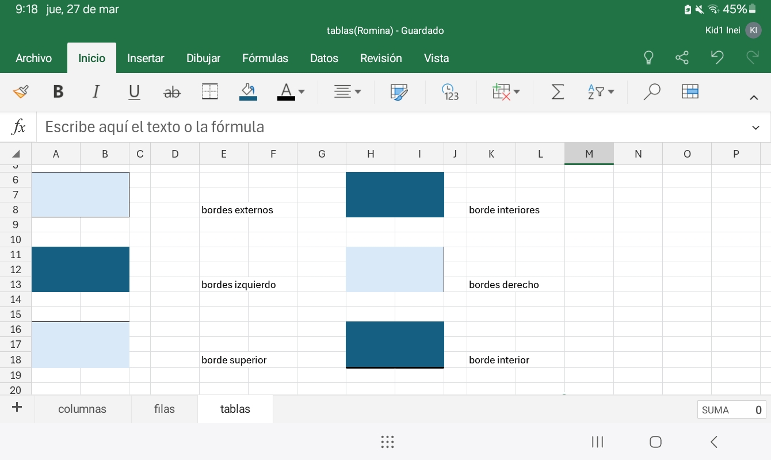This screenshot has height=460, width=771.
Task: Click the share icon
Action: [682, 58]
